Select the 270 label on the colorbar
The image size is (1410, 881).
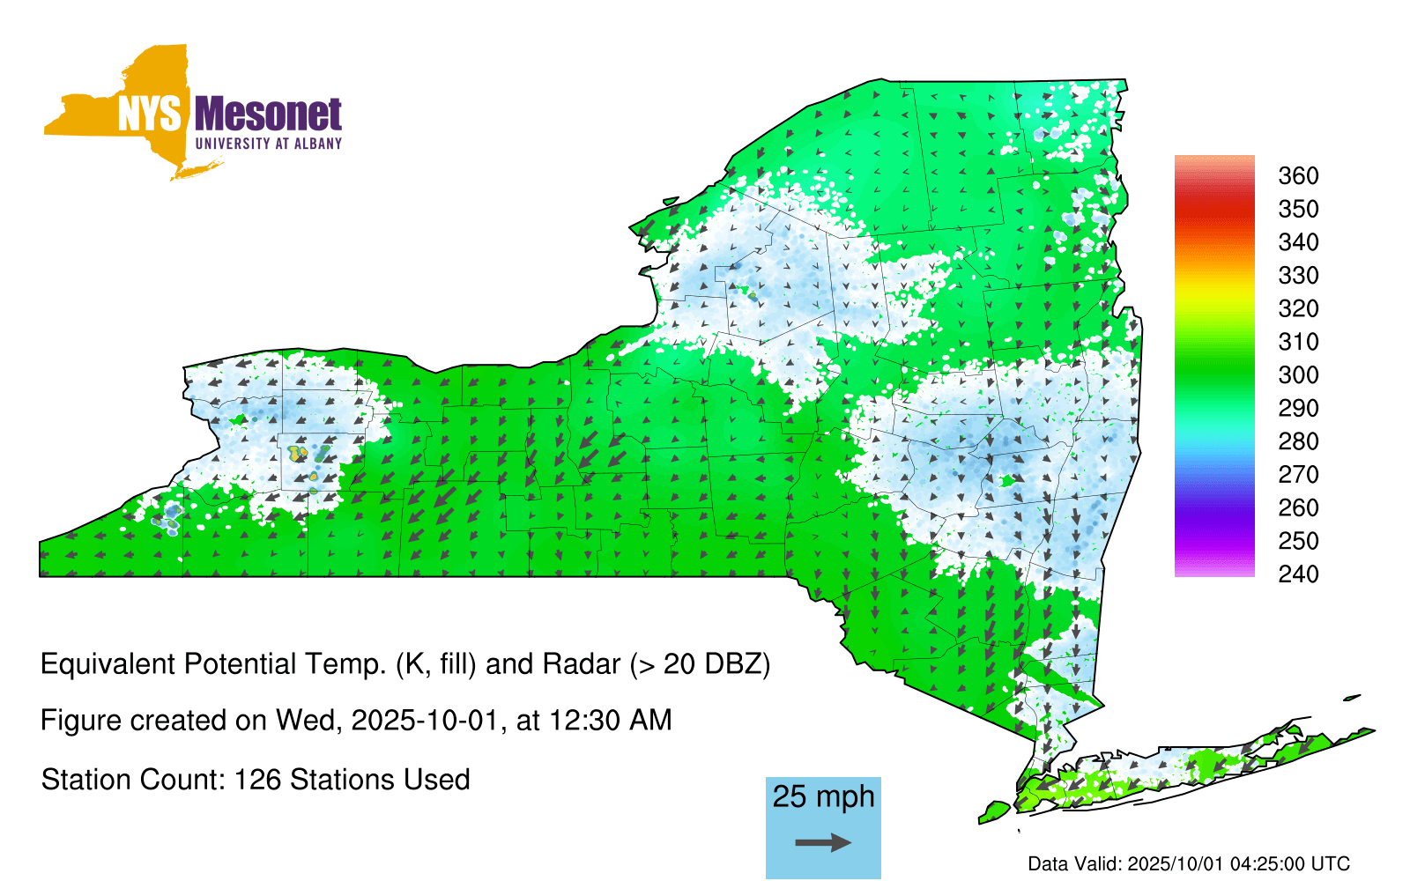pyautogui.click(x=1298, y=475)
